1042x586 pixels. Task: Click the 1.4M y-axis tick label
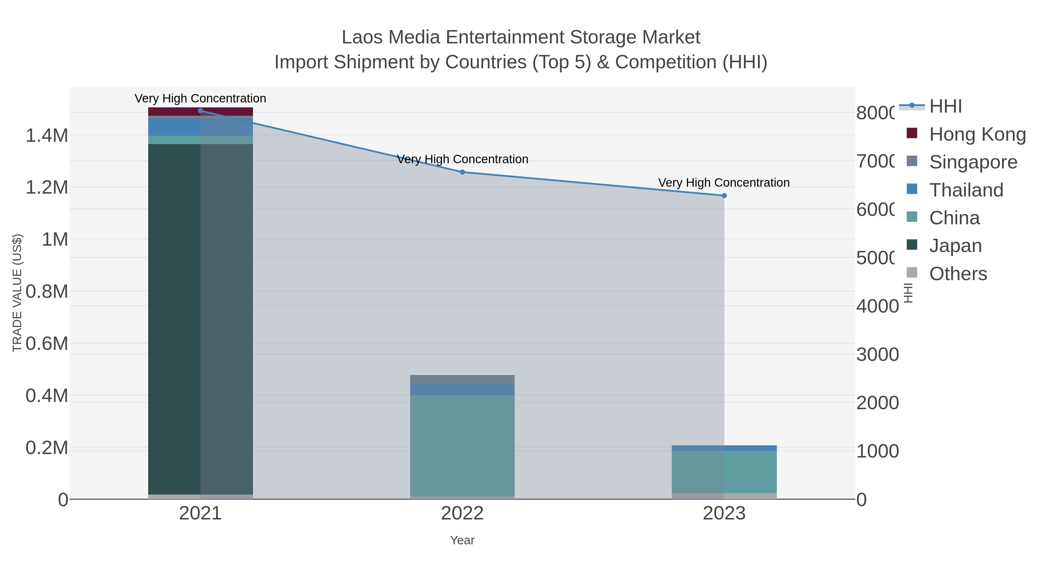[47, 135]
